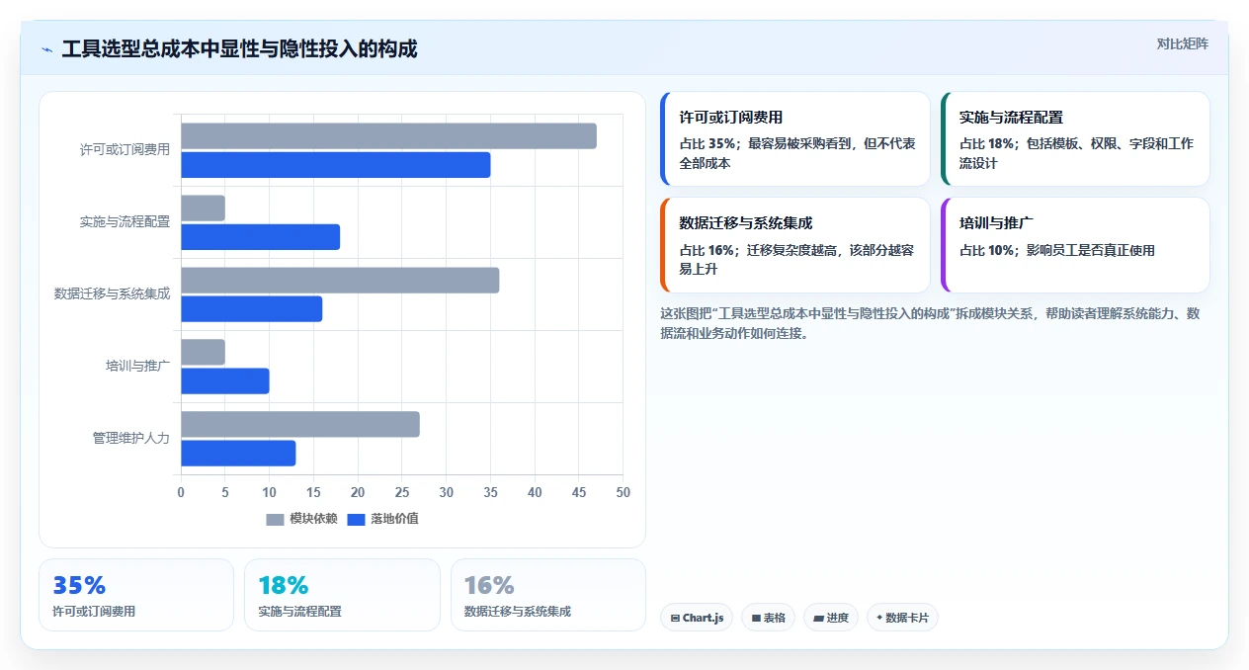Click the description paragraph starting 这张图把

click(931, 323)
